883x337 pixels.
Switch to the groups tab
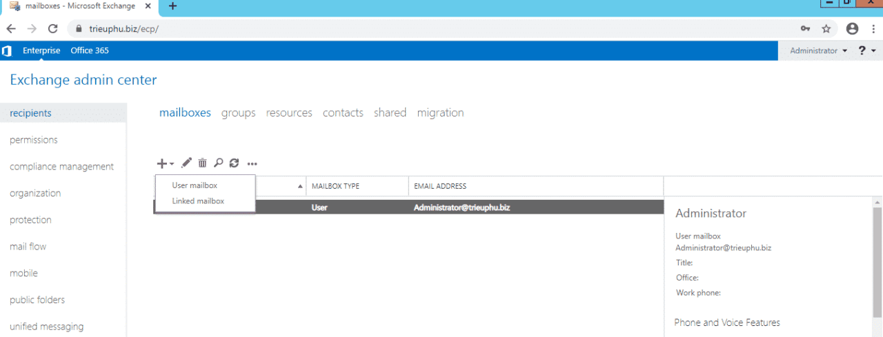click(238, 113)
